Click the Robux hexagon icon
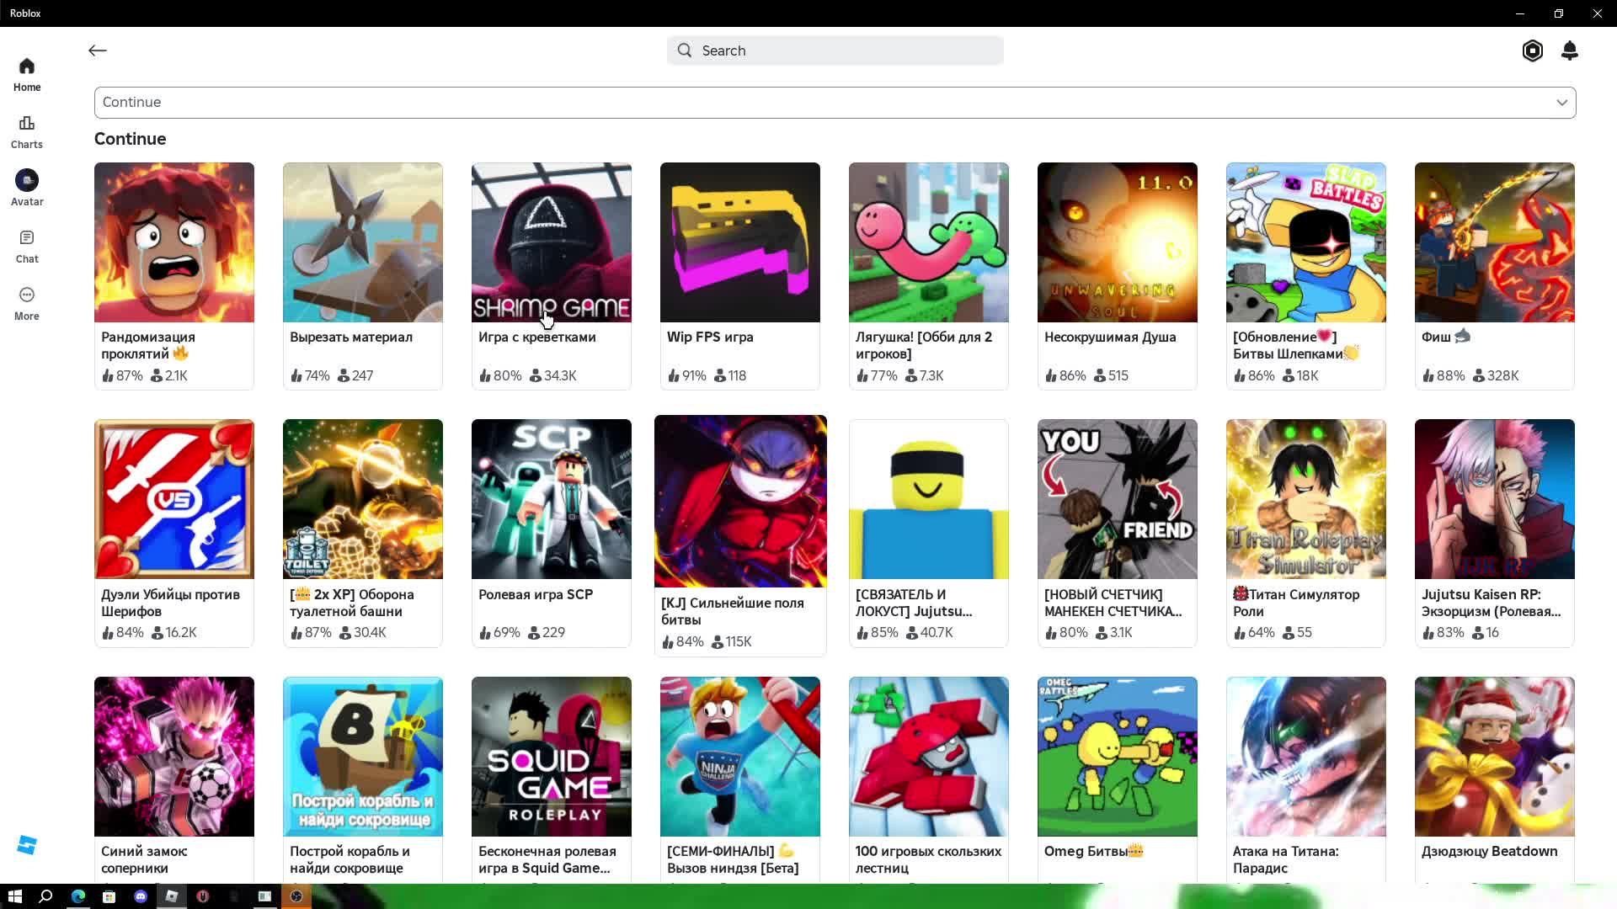Image resolution: width=1617 pixels, height=909 pixels. pyautogui.click(x=1532, y=50)
